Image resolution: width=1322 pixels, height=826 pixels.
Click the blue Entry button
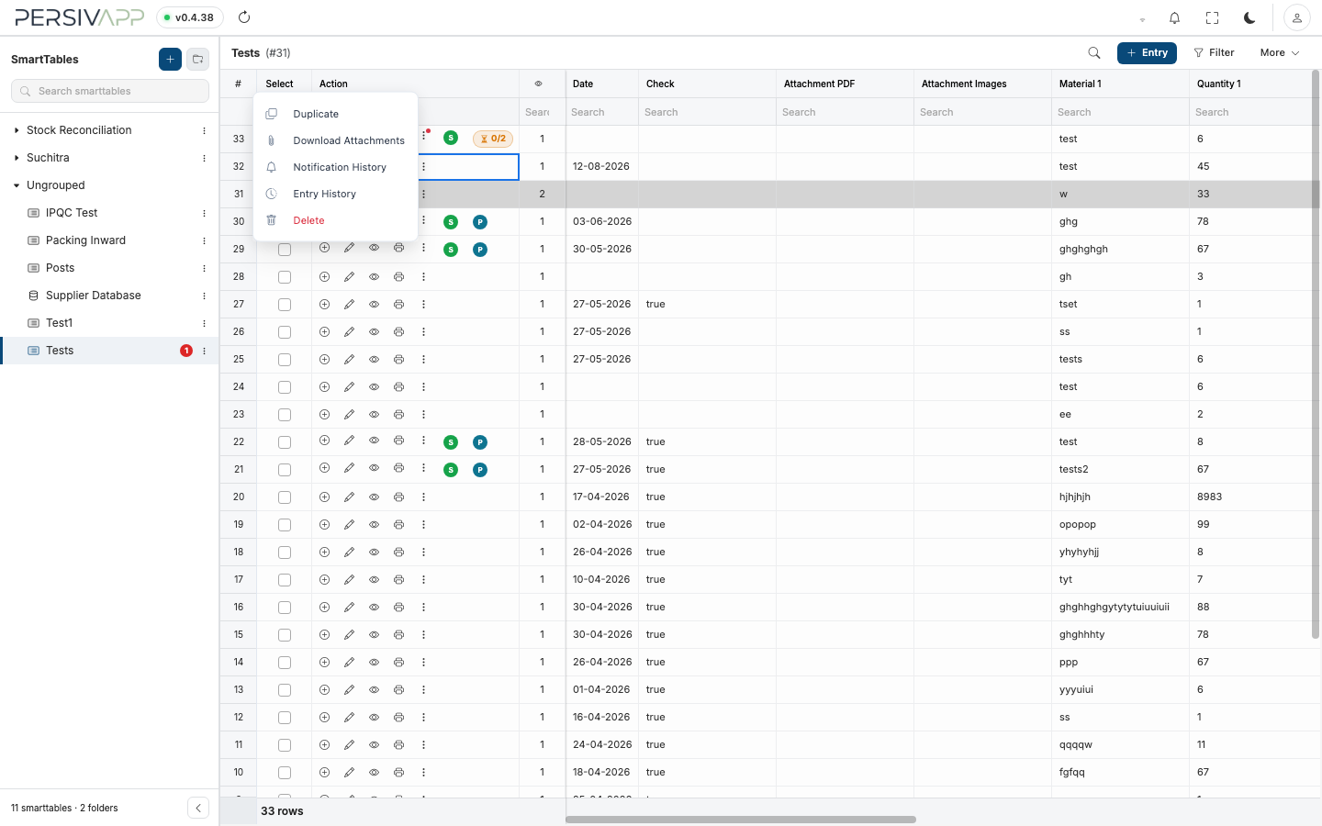click(1147, 53)
